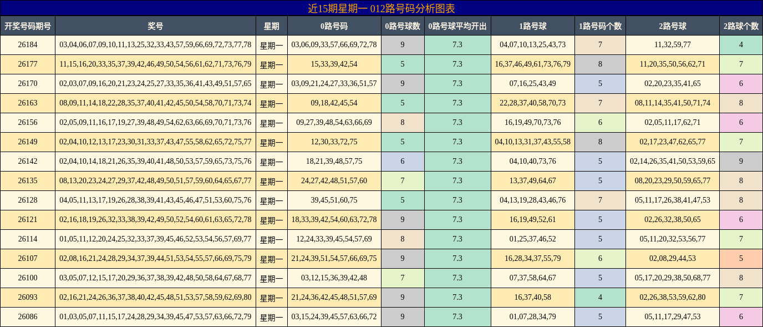Click 1路号球 cell 01,07,28,34,79

(x=533, y=317)
